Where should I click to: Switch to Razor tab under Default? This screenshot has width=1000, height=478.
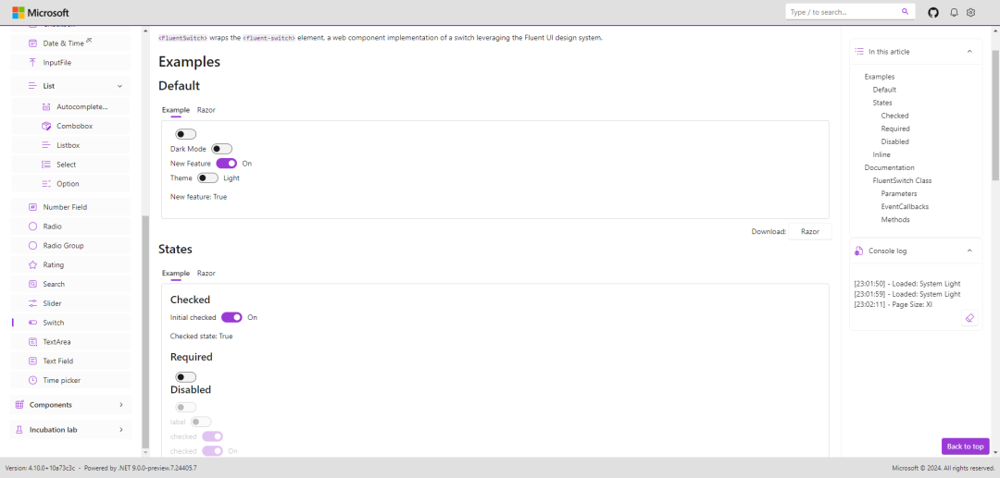coord(206,110)
